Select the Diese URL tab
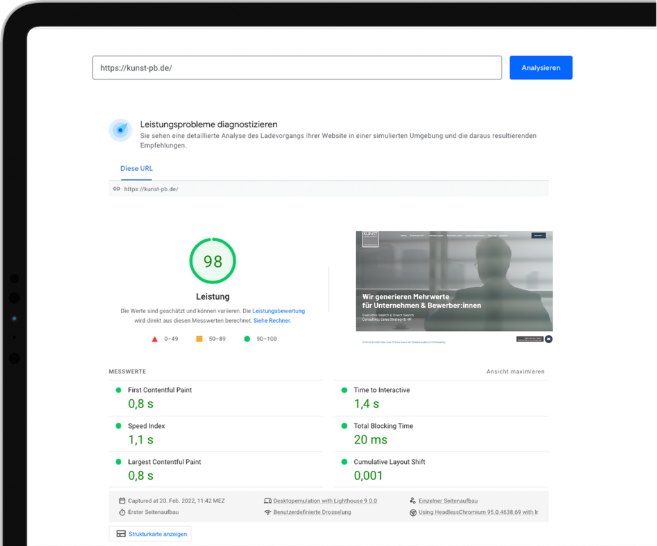657x546 pixels. coord(137,169)
